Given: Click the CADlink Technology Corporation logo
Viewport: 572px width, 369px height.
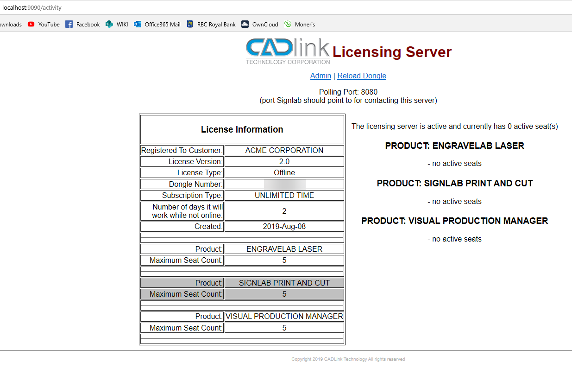Looking at the screenshot, I should [287, 52].
